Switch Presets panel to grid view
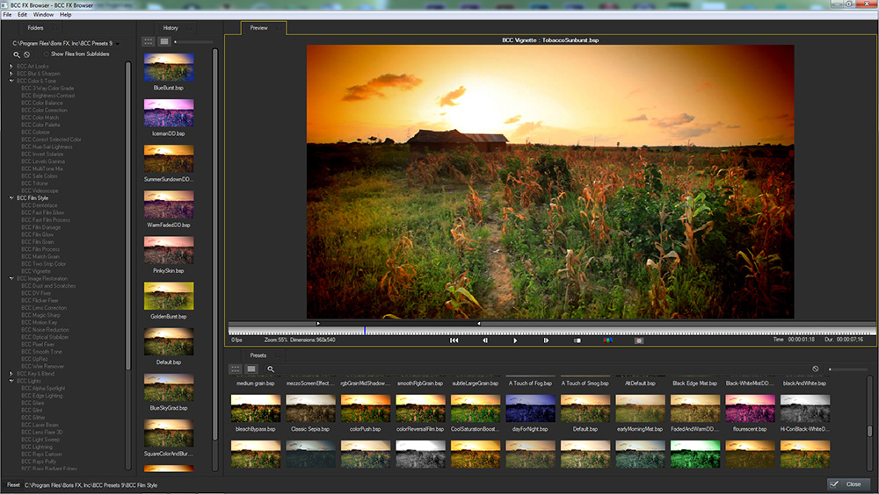Image resolution: width=879 pixels, height=494 pixels. (236, 369)
